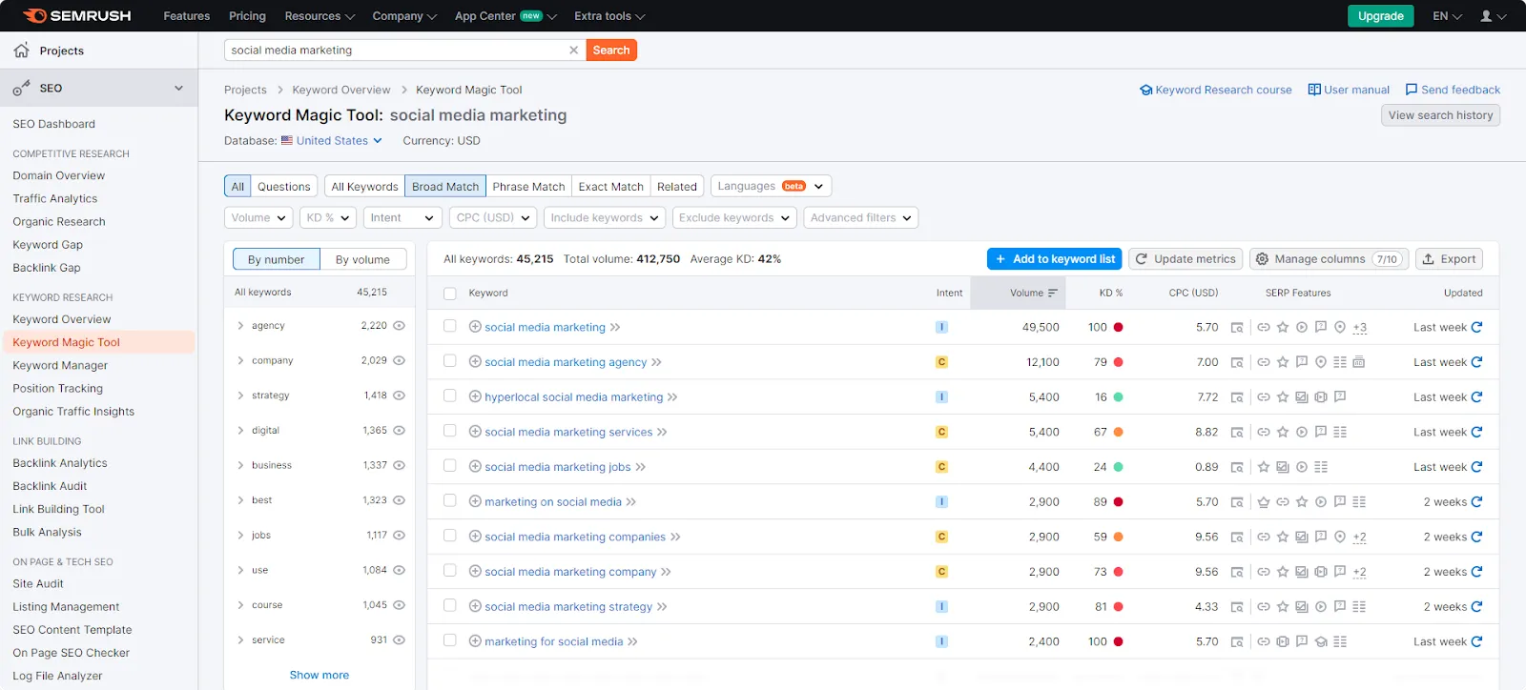Click the Upgrade button
The height and width of the screenshot is (690, 1526).
tap(1380, 16)
